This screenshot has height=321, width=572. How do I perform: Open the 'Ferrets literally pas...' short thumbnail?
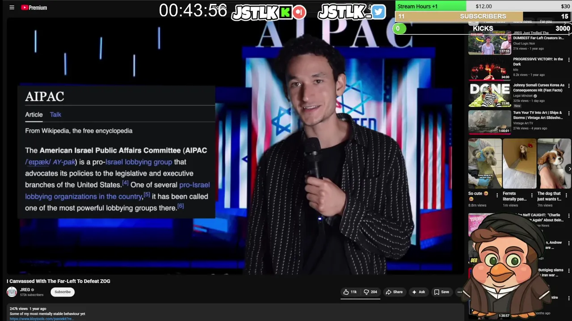tap(519, 164)
